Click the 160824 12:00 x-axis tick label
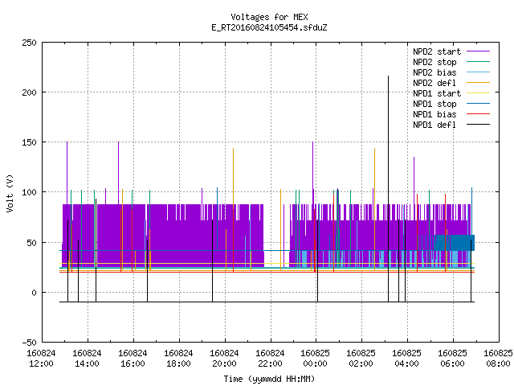The image size is (514, 386). point(41,359)
